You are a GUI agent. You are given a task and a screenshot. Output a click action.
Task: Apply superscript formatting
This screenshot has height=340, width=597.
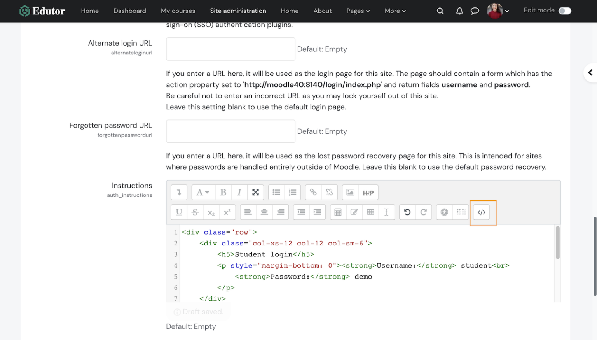pos(227,212)
